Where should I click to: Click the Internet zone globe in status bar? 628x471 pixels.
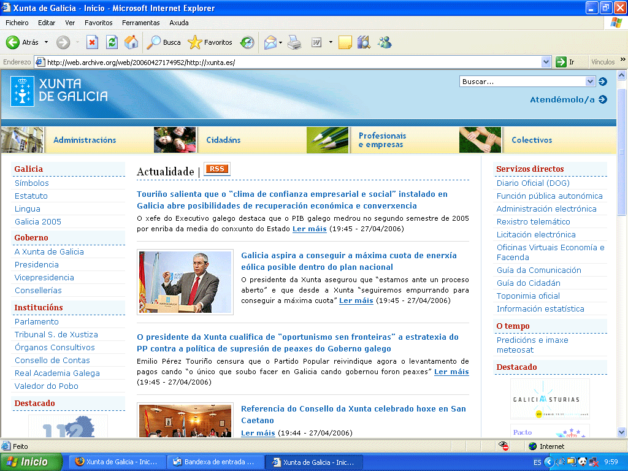[x=533, y=446]
